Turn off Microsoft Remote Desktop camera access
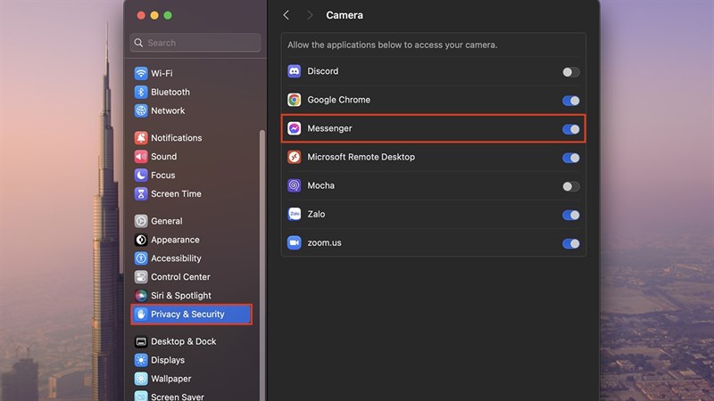Screen dimensions: 714x401 pyautogui.click(x=570, y=158)
